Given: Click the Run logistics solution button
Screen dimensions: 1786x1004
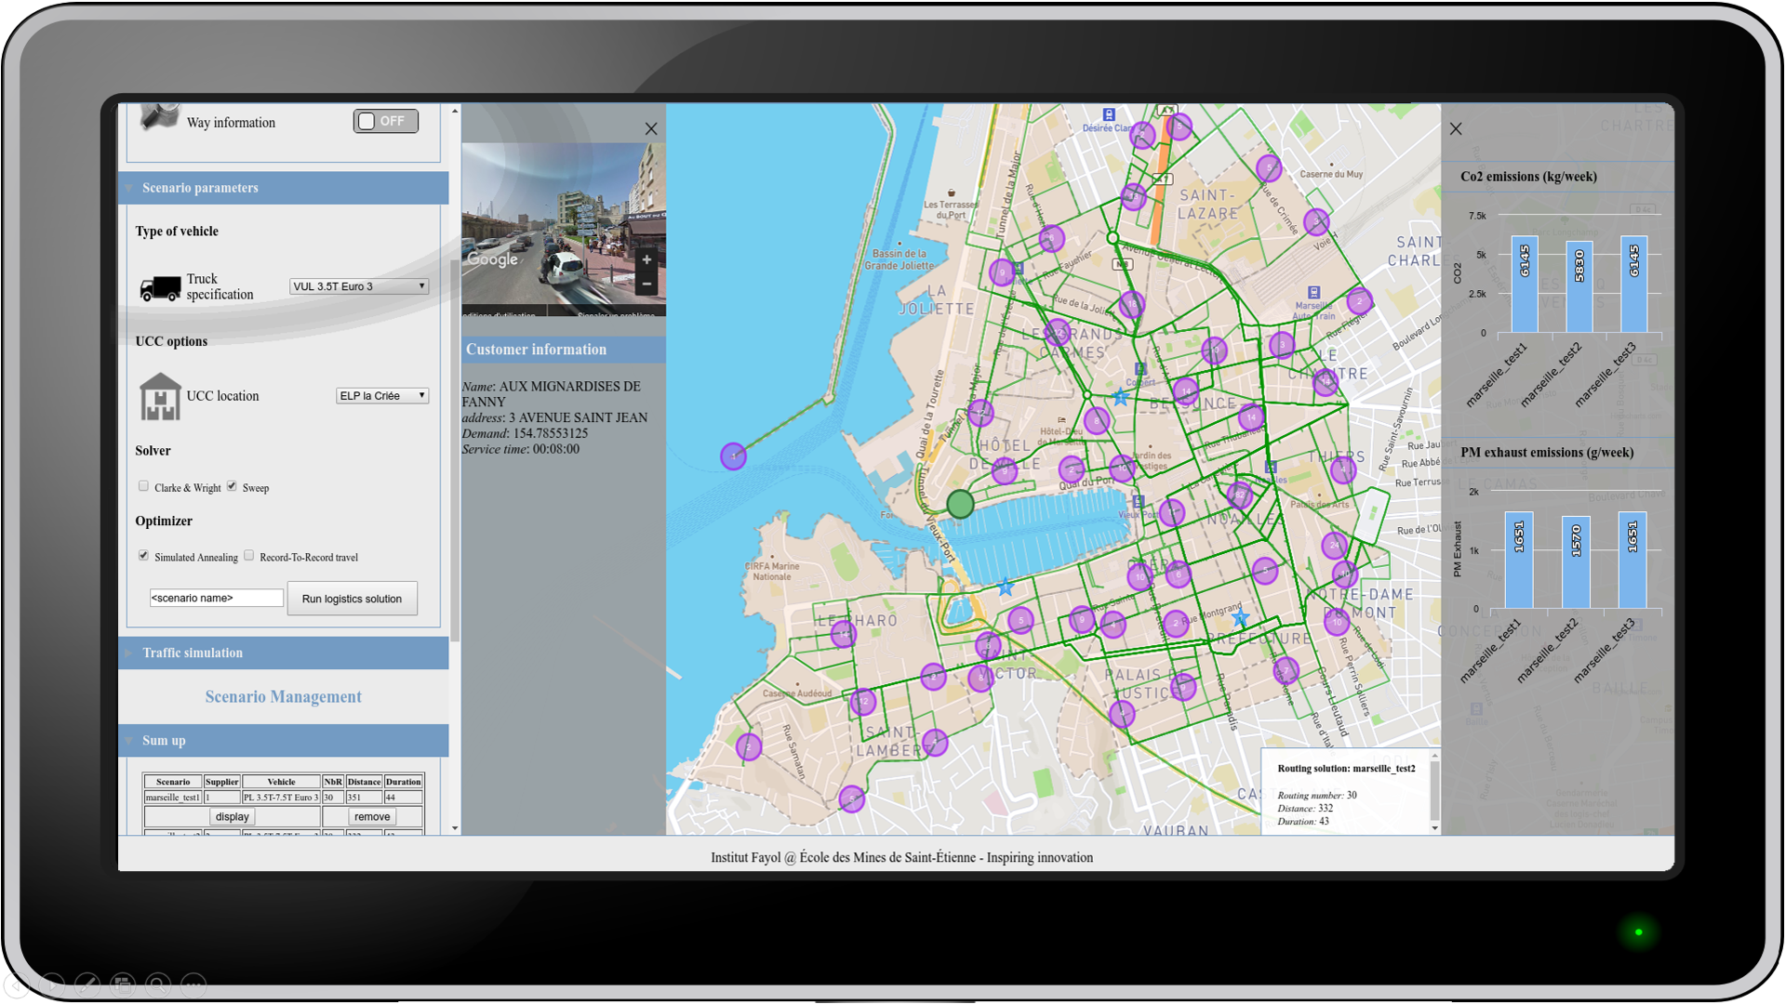Looking at the screenshot, I should 352,599.
